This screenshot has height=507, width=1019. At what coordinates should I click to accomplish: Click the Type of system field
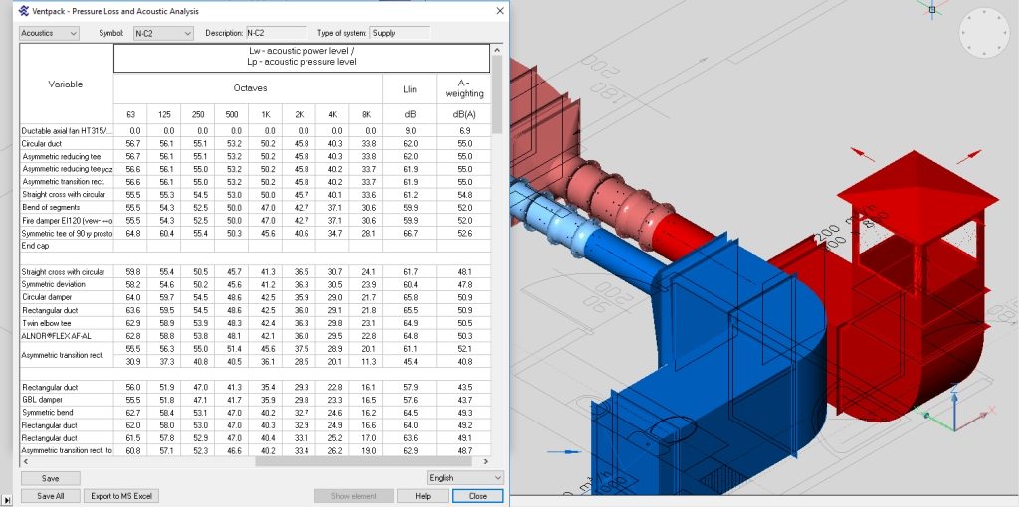(399, 33)
